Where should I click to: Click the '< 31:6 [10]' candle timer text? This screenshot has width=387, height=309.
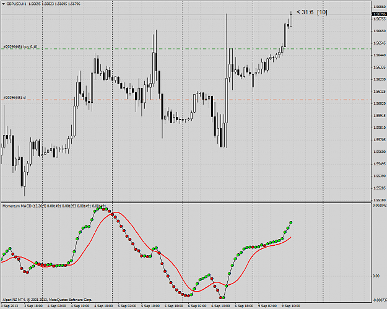click(311, 12)
